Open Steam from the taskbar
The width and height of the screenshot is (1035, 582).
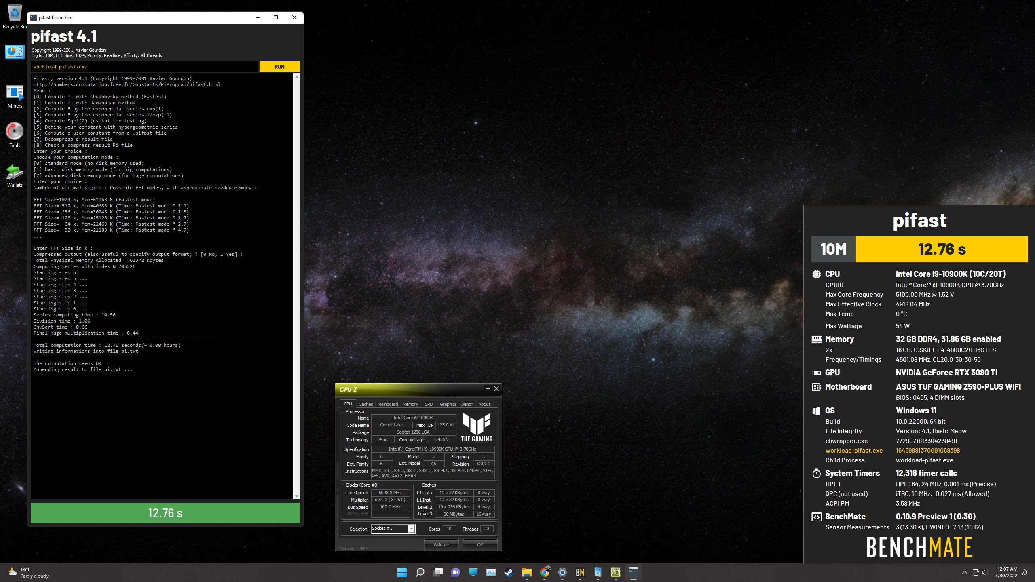point(509,572)
